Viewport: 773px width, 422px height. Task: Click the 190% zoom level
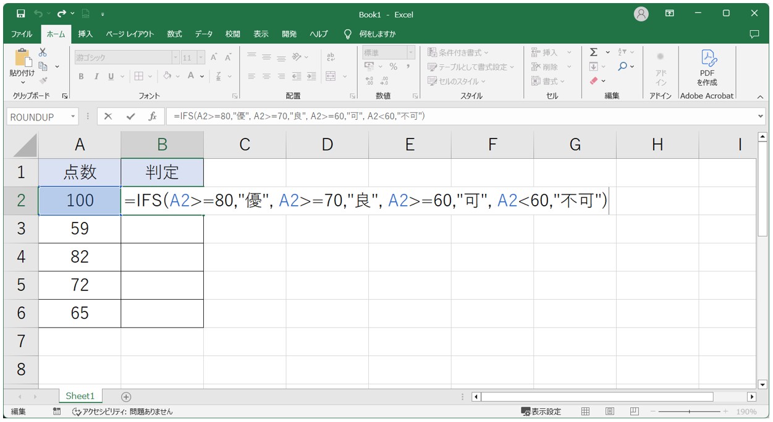[x=746, y=411]
